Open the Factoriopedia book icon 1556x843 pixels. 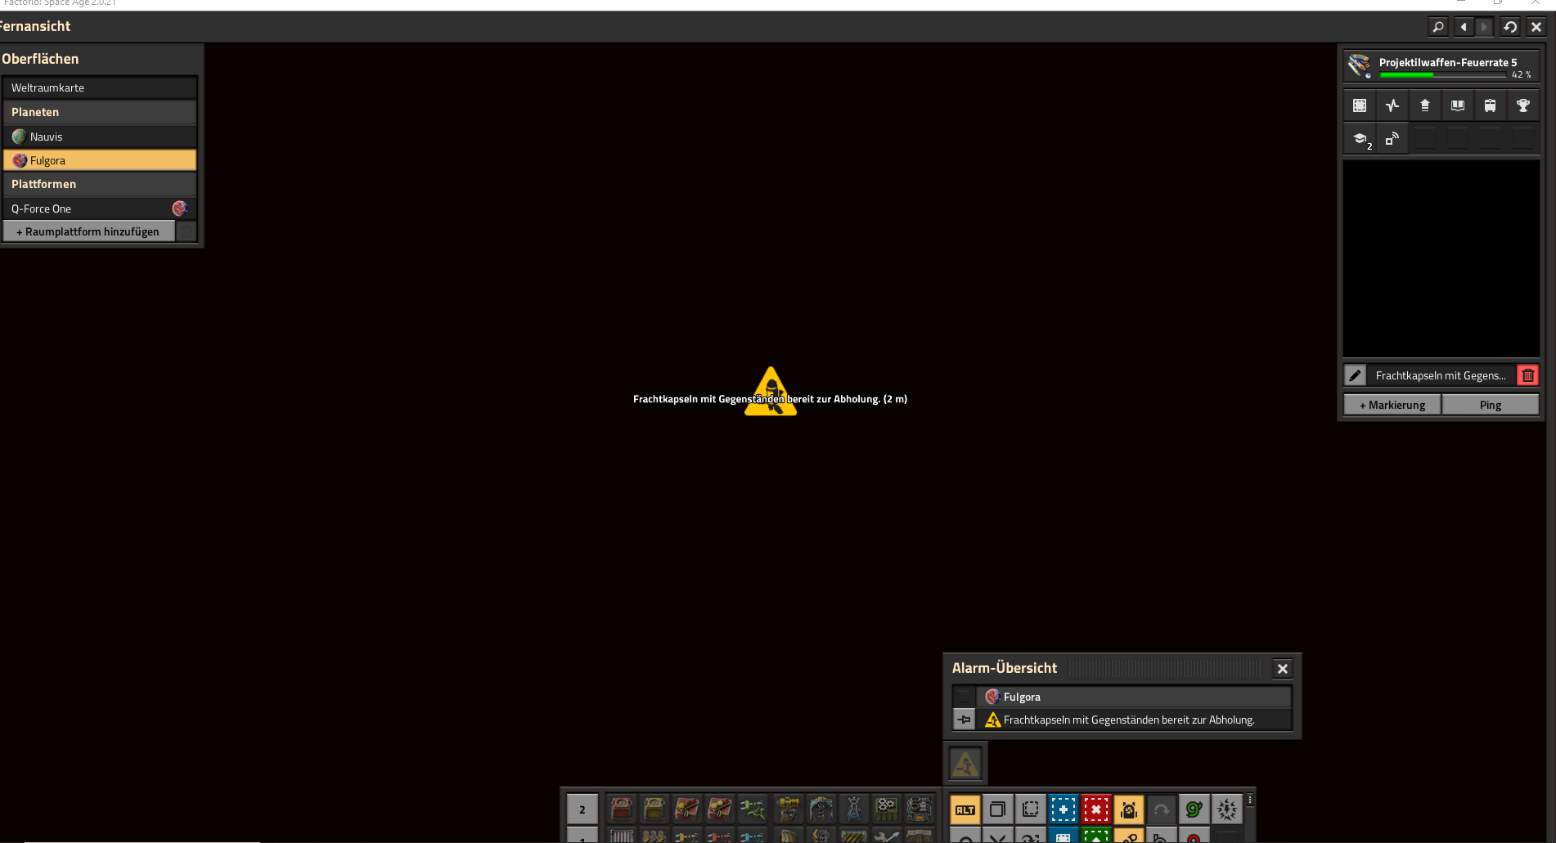(x=1458, y=105)
